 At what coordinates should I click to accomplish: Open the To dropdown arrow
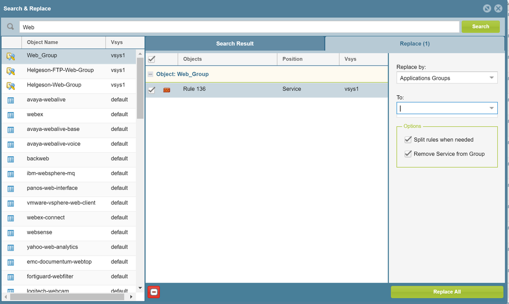coord(492,108)
